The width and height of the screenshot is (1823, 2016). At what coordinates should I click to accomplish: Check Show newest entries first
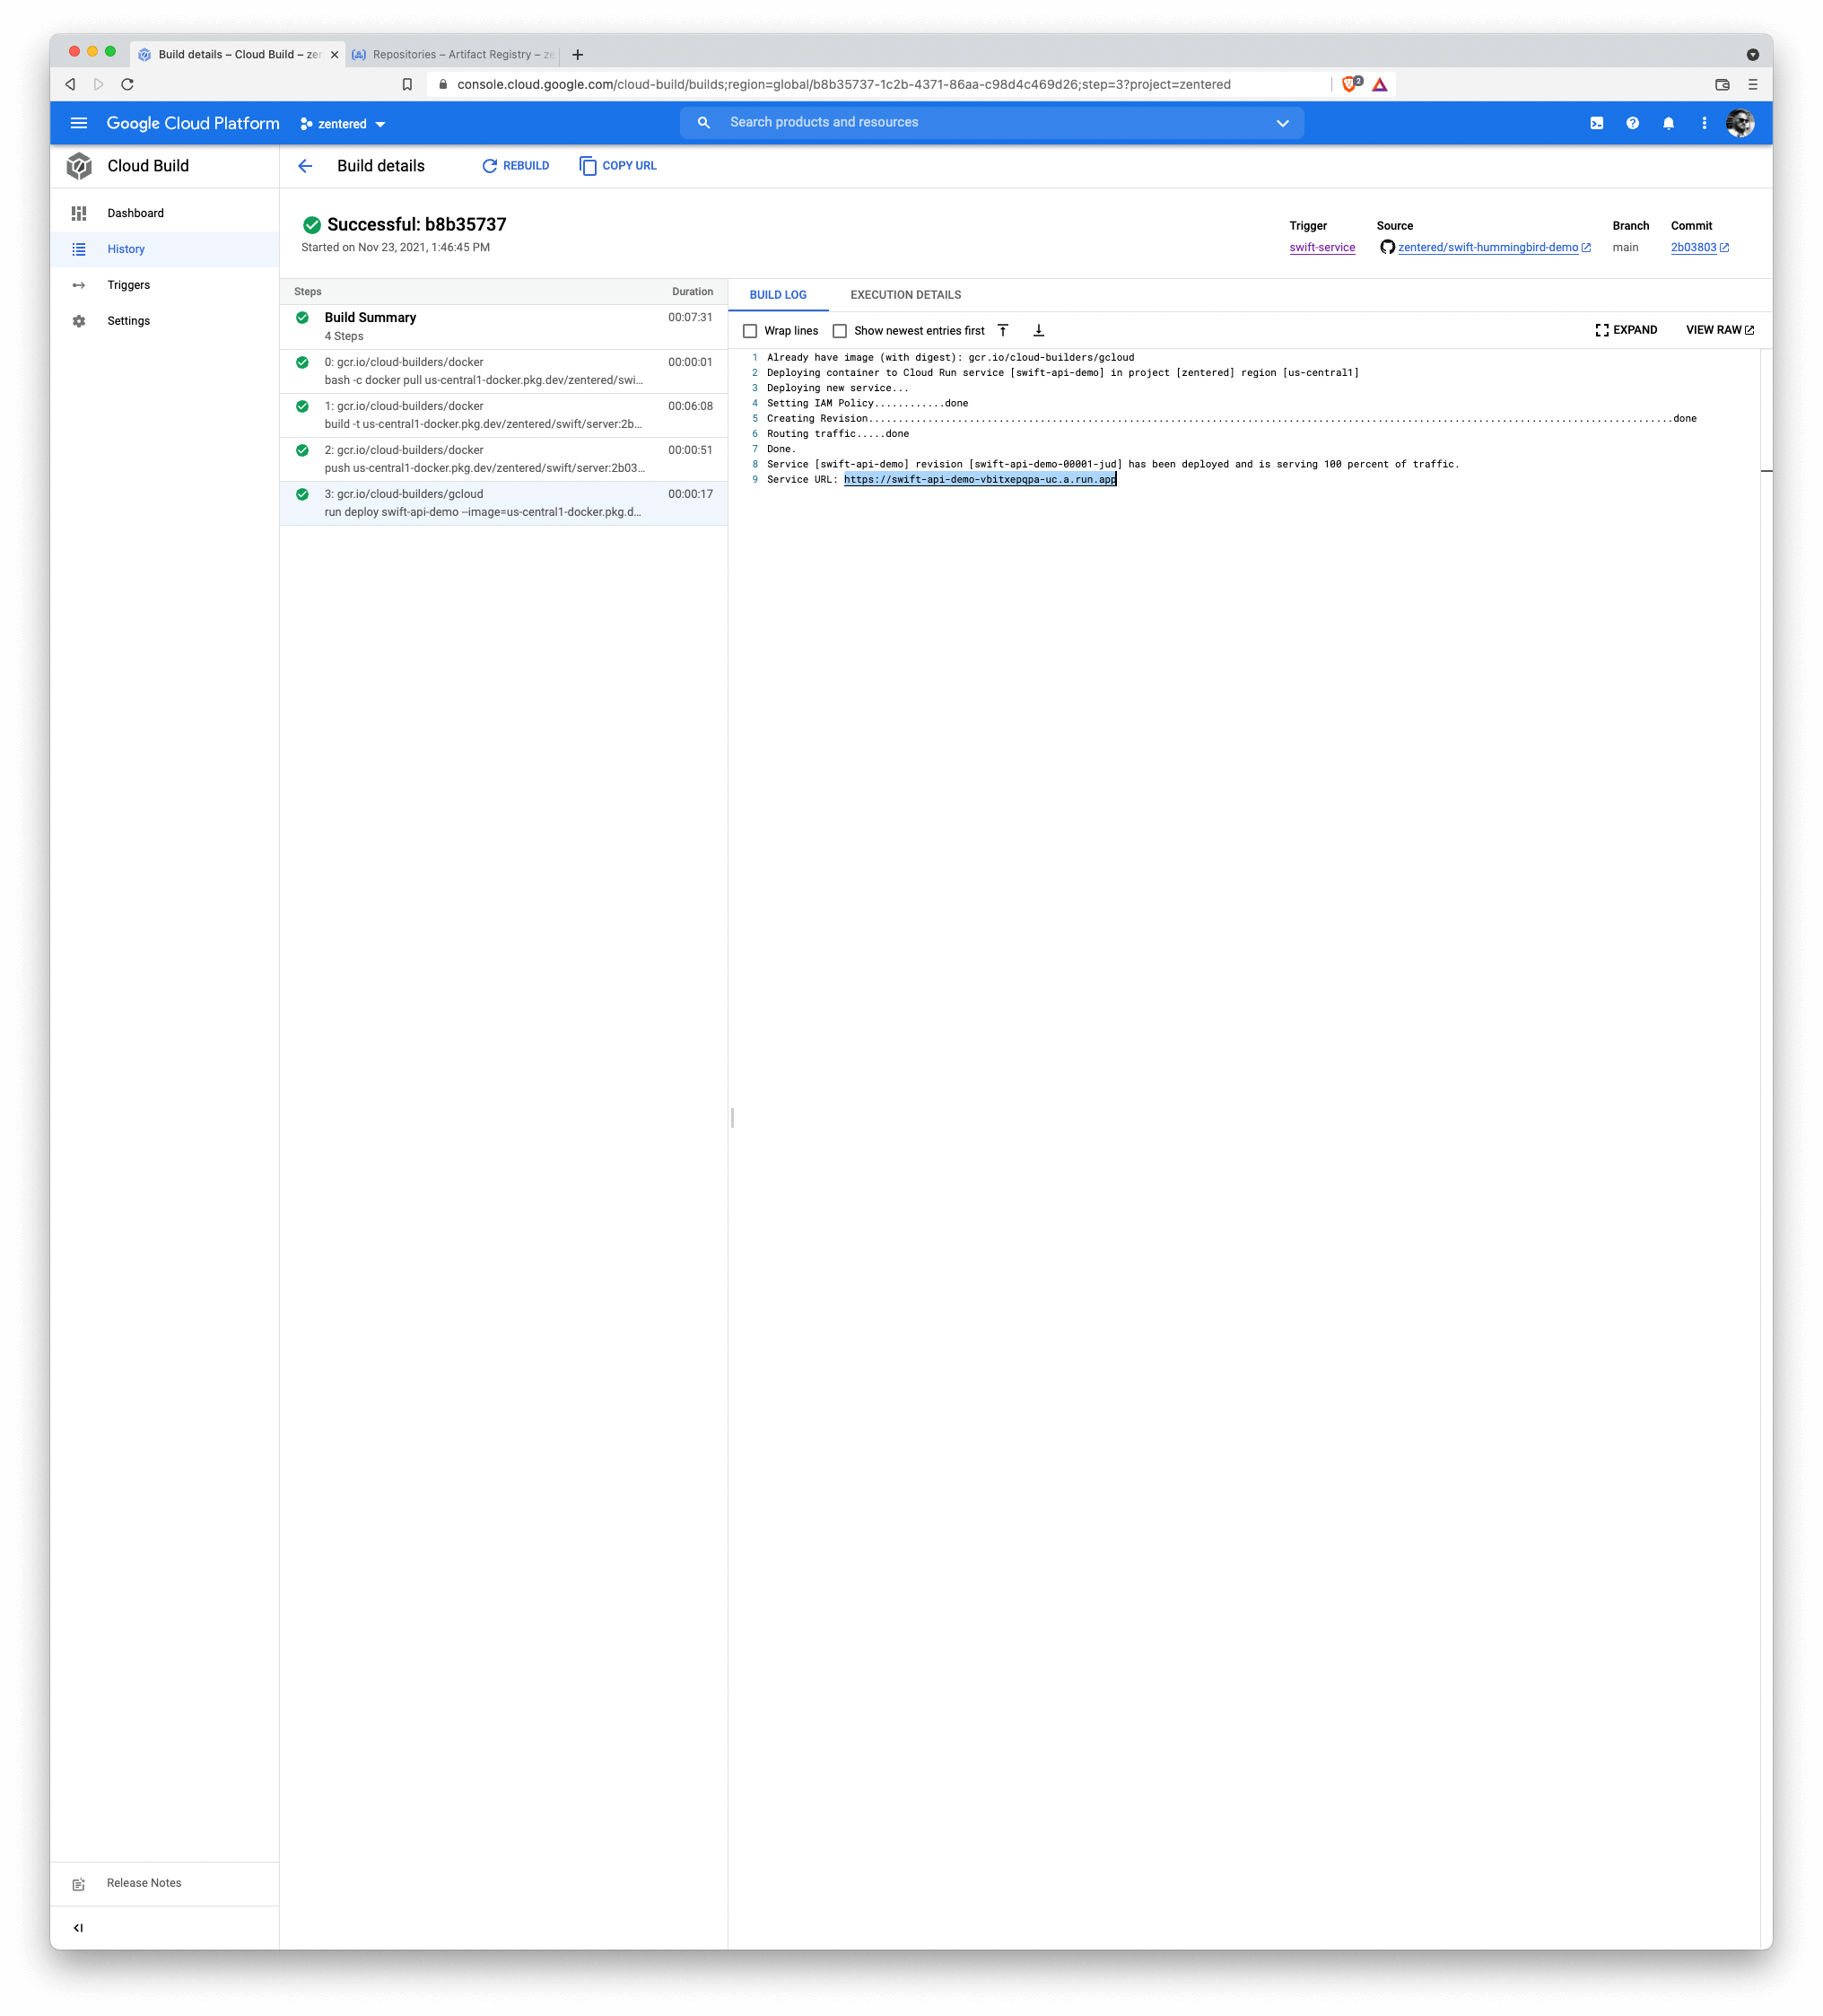coord(840,330)
